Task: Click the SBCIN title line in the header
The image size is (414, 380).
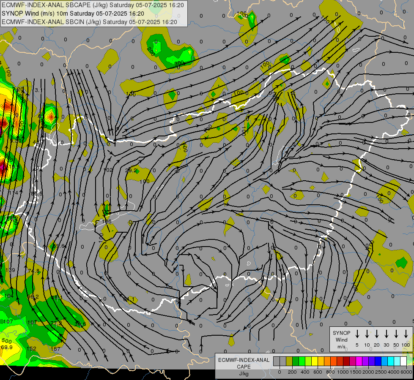Action: (89, 22)
